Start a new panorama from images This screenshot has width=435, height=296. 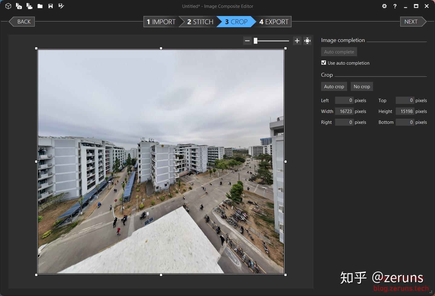pyautogui.click(x=19, y=6)
